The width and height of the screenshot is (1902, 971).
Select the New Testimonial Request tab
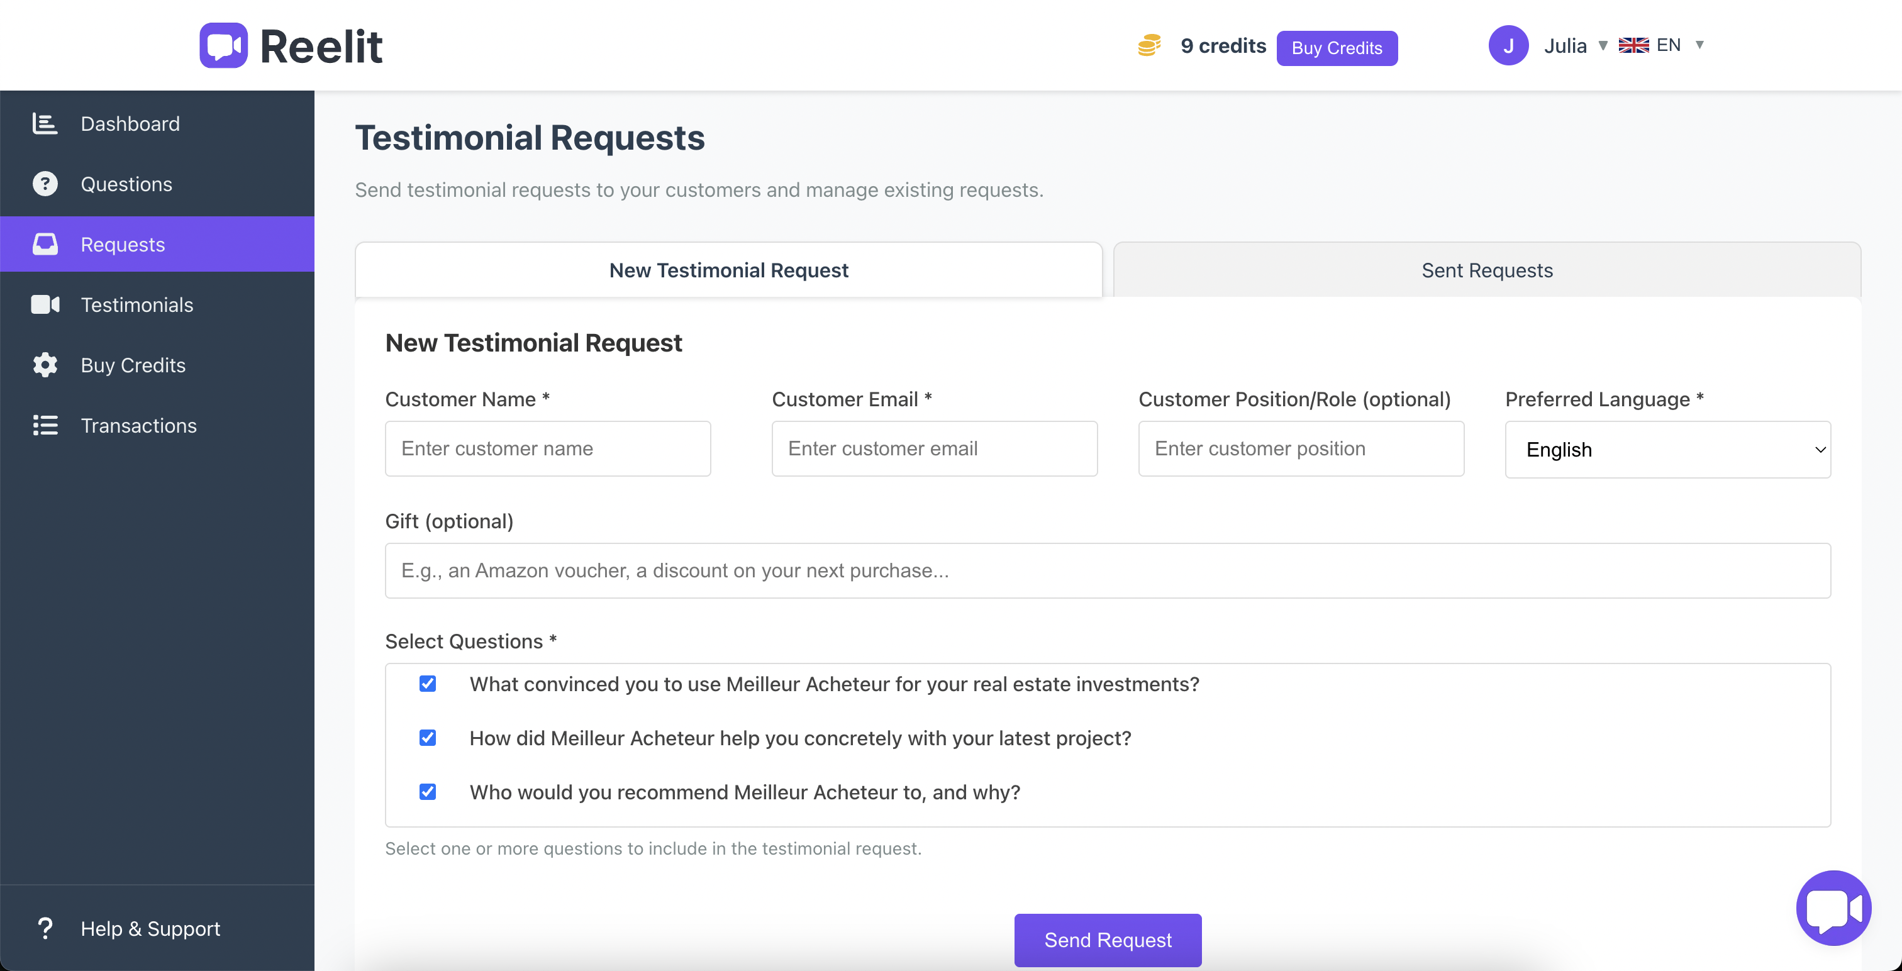[729, 270]
